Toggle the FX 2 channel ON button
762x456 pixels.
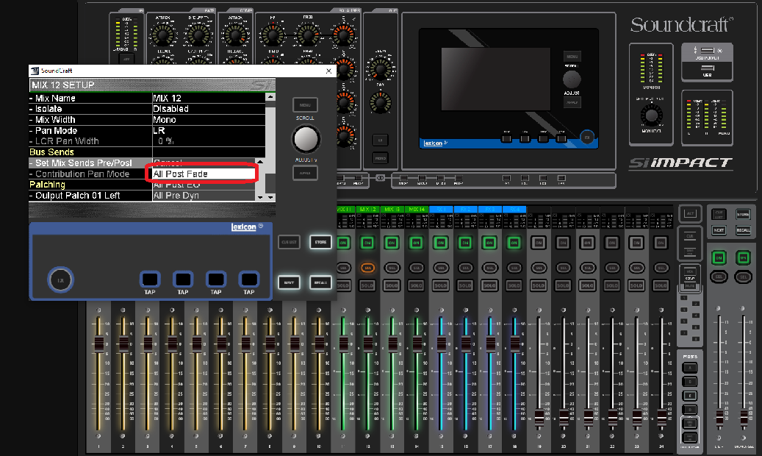click(465, 243)
